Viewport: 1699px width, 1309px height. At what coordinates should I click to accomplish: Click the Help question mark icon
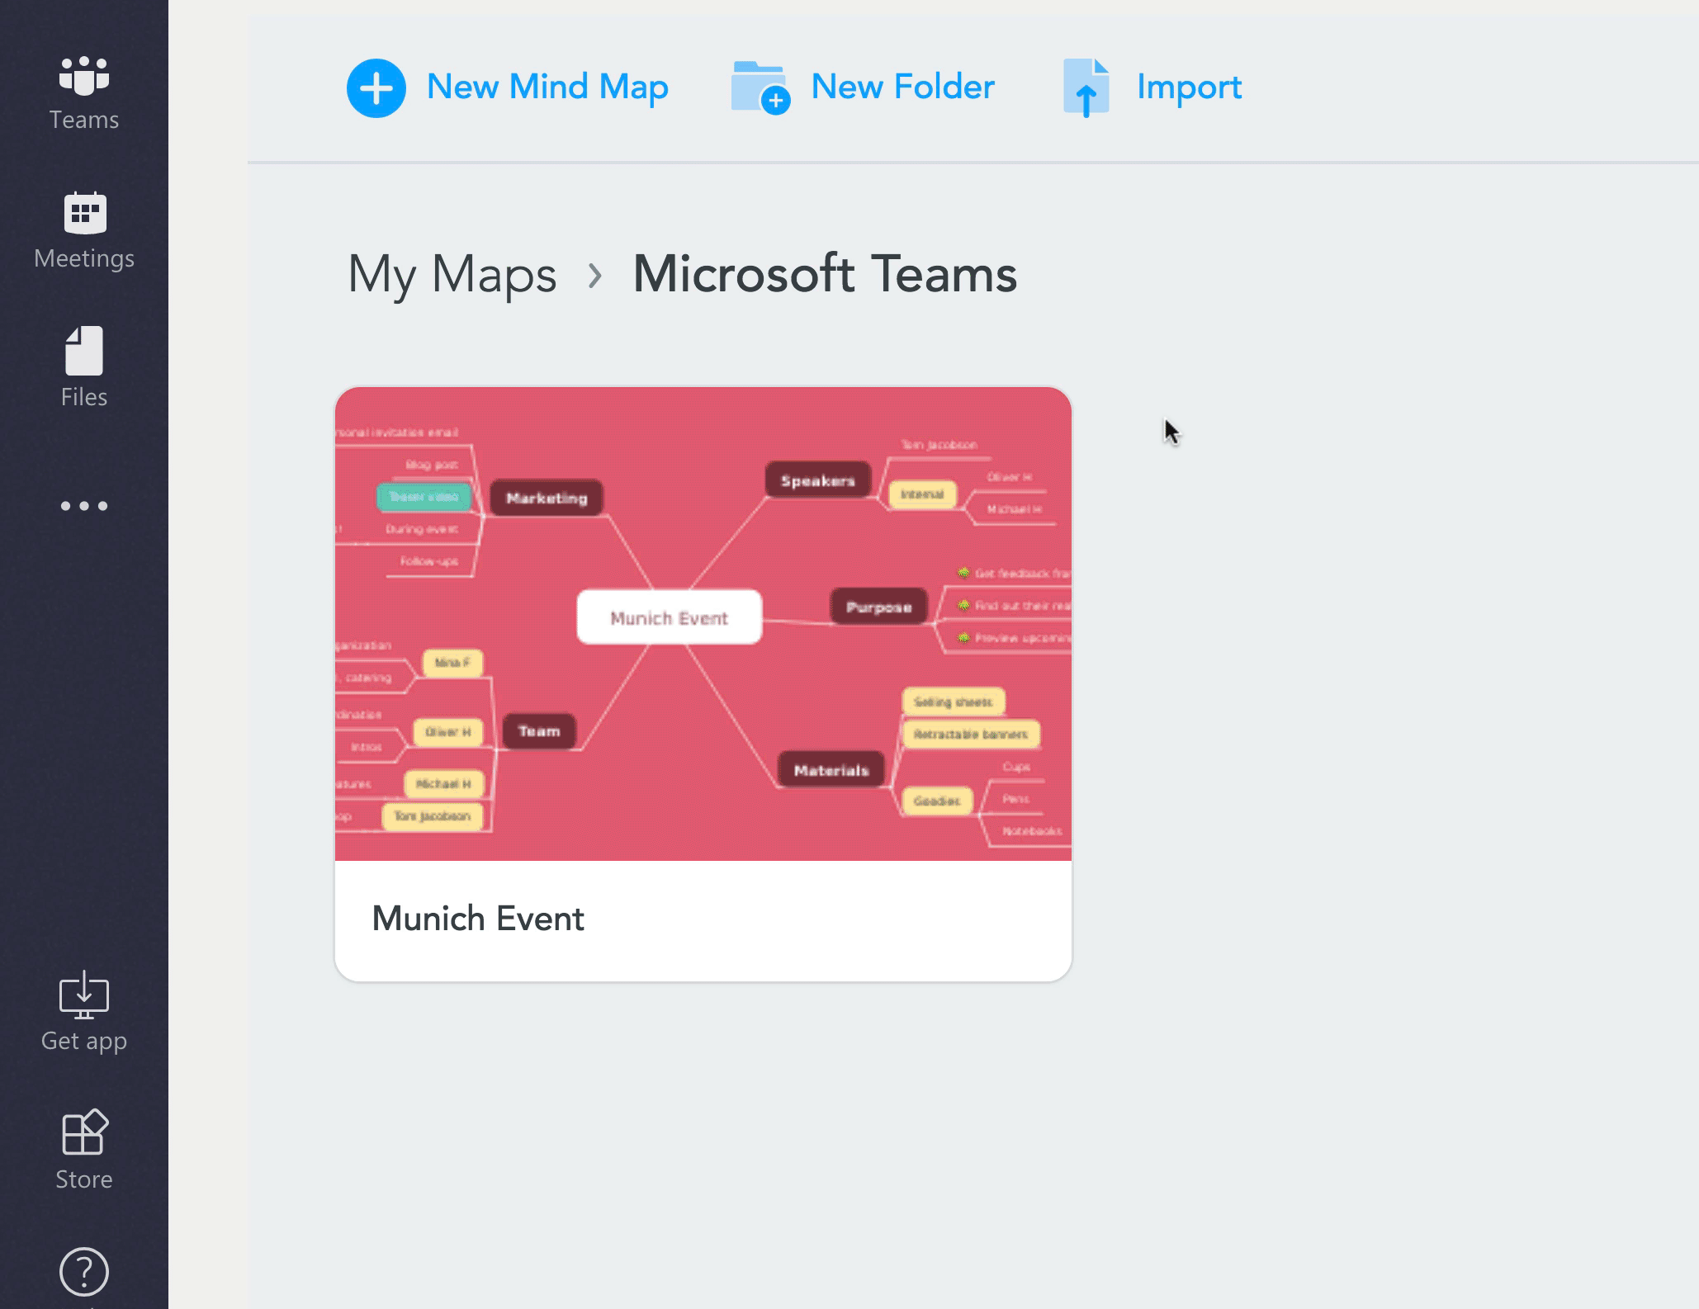pyautogui.click(x=84, y=1272)
